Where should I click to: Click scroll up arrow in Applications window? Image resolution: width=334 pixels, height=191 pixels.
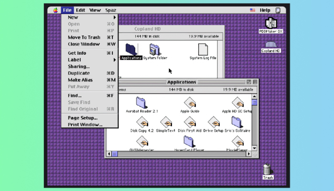tap(254, 97)
